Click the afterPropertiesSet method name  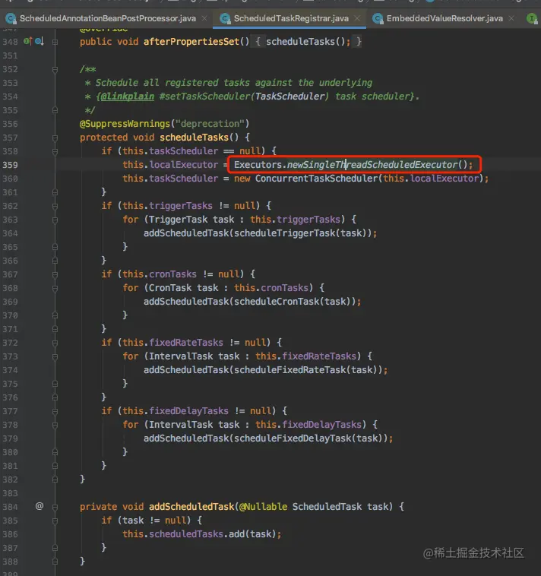pos(191,42)
